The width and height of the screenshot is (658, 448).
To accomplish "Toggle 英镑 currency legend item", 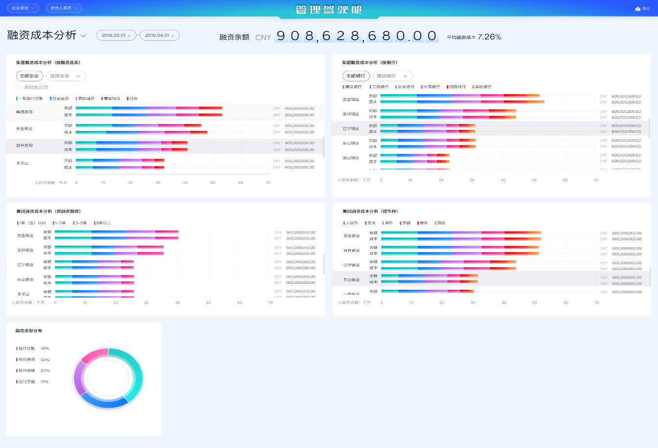I will coord(405,223).
